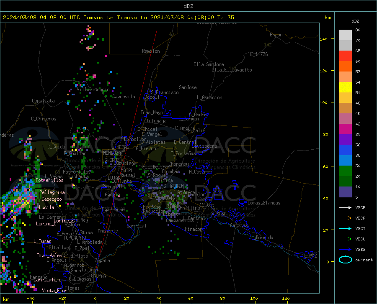Click the Vista_Flor map label
Viewport: 377px width, 304px height.
[x=54, y=291]
